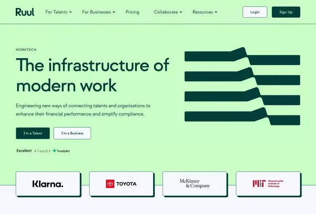Click the Ruul logo

[x=25, y=12]
